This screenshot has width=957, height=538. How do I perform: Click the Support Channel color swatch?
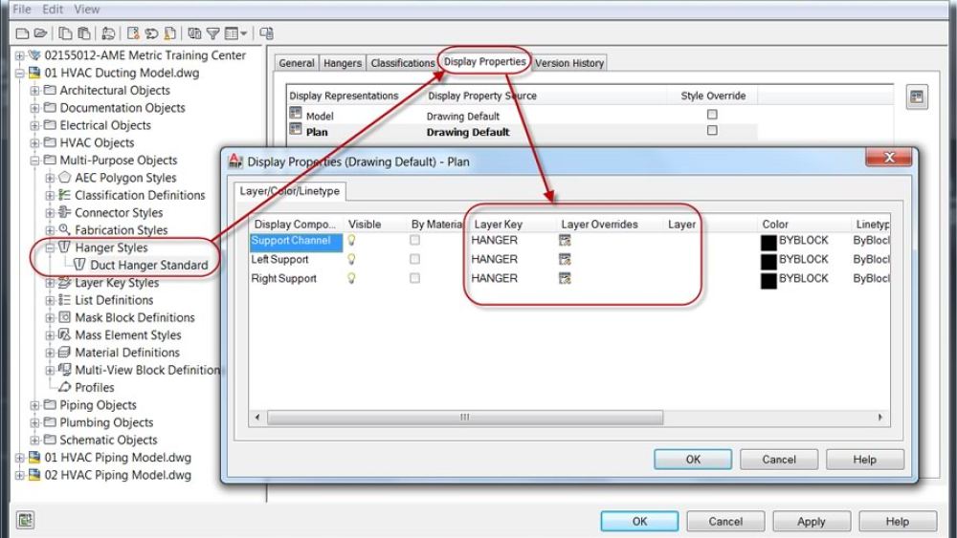(768, 241)
